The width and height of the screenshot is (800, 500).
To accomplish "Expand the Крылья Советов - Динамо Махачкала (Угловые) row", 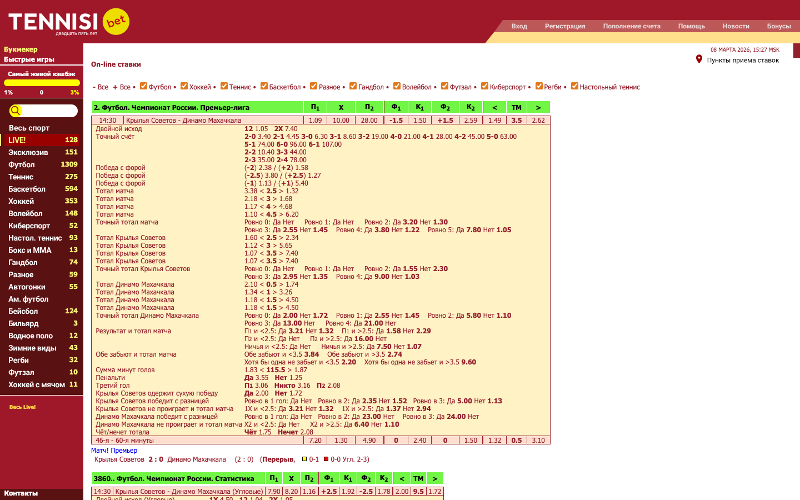I will pos(189,492).
